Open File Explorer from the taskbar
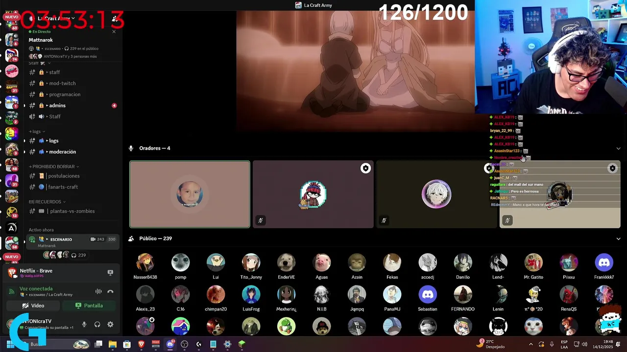627x352 pixels. pyautogui.click(x=113, y=344)
